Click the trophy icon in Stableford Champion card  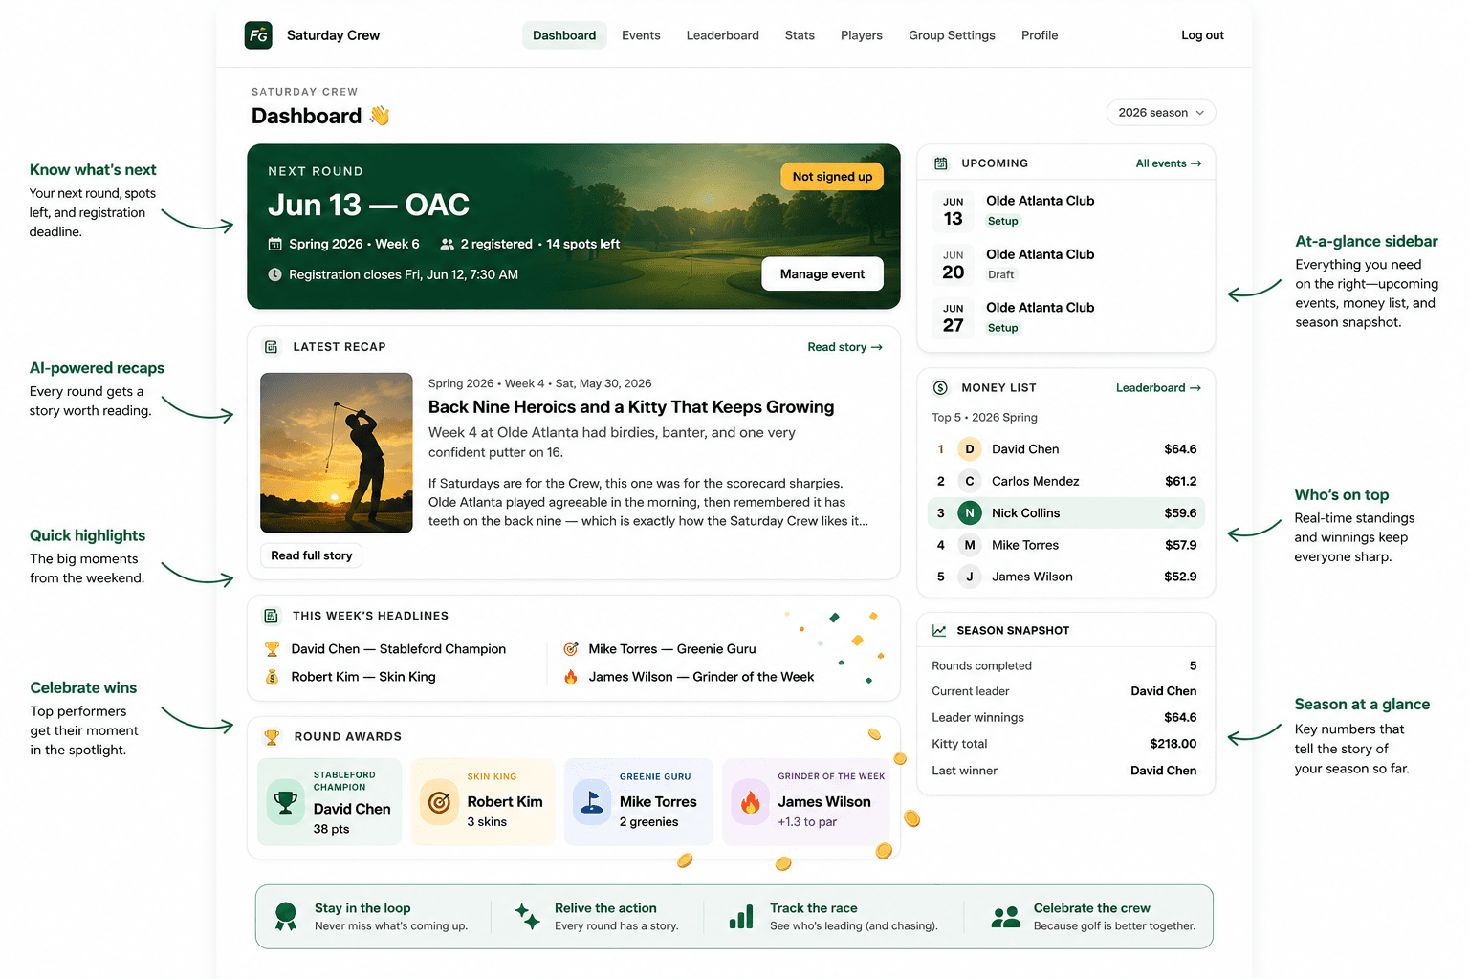(285, 801)
